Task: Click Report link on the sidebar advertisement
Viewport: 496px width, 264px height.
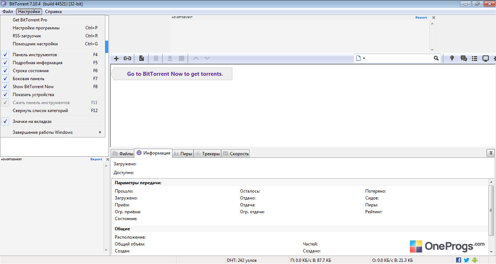Action: [x=96, y=159]
